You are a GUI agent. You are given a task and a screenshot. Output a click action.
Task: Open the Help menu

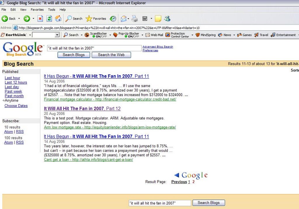tap(62, 10)
